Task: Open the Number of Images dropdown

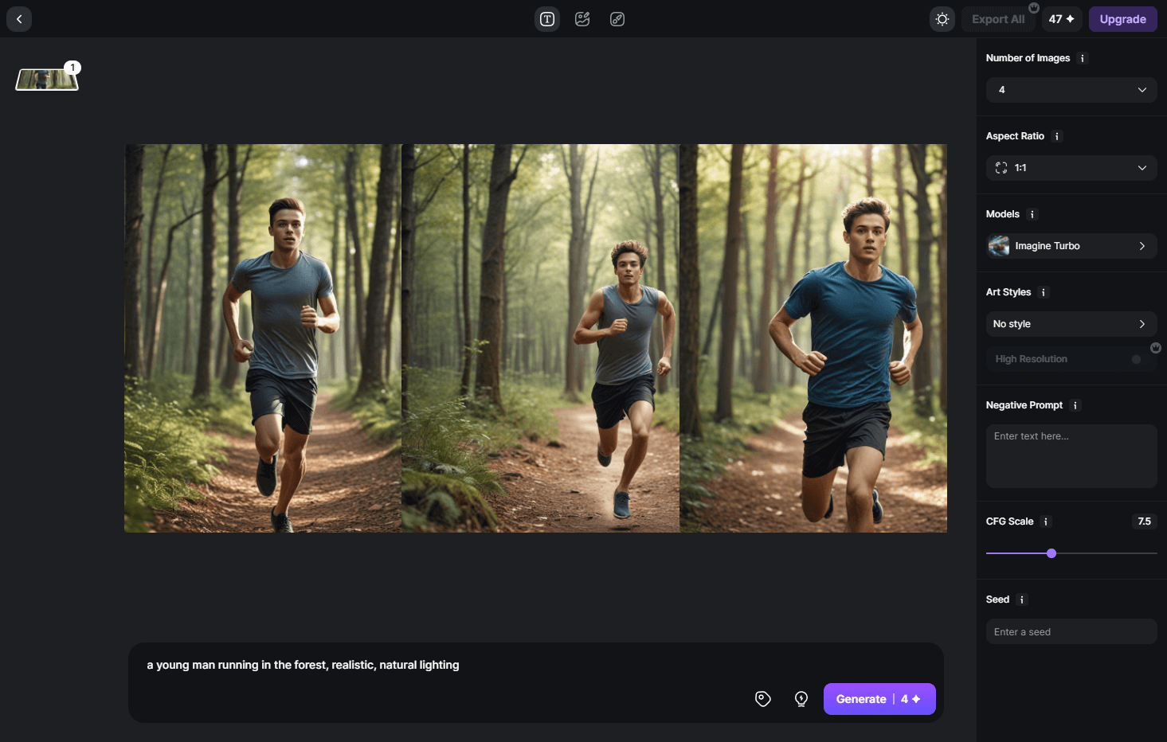Action: coord(1071,90)
